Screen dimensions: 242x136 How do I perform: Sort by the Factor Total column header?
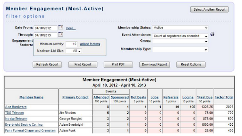coord(224,97)
